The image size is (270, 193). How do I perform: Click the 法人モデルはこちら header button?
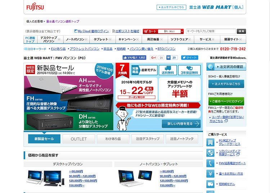171,7
